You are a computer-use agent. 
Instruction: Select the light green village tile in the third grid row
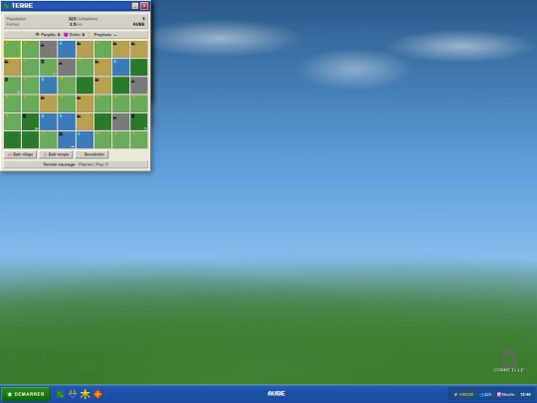pyautogui.click(x=12, y=86)
